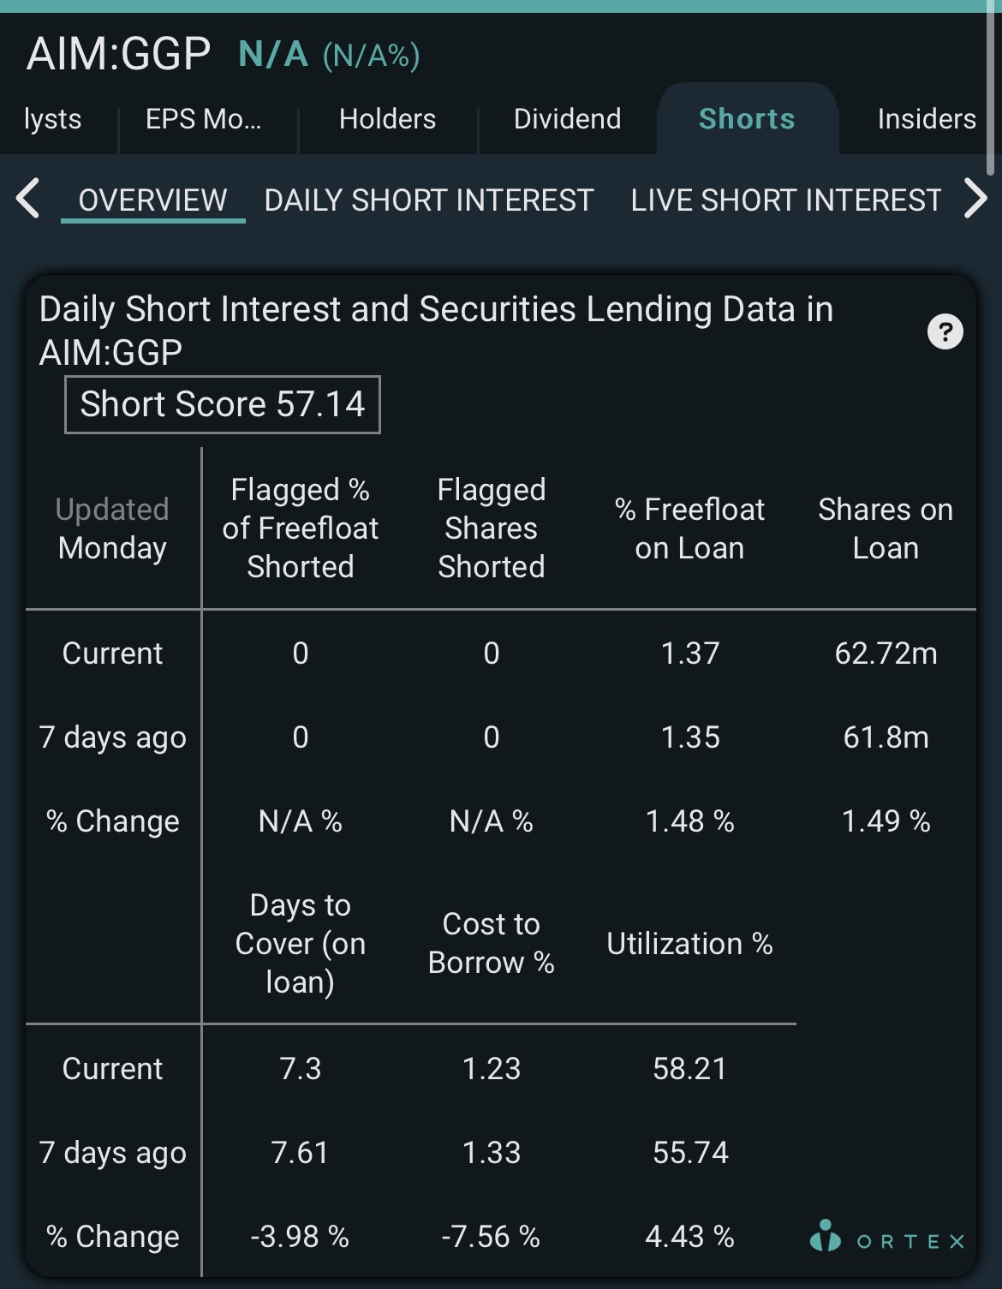Open LIVE SHORT INTEREST sub-tab
1002x1289 pixels.
(x=786, y=200)
